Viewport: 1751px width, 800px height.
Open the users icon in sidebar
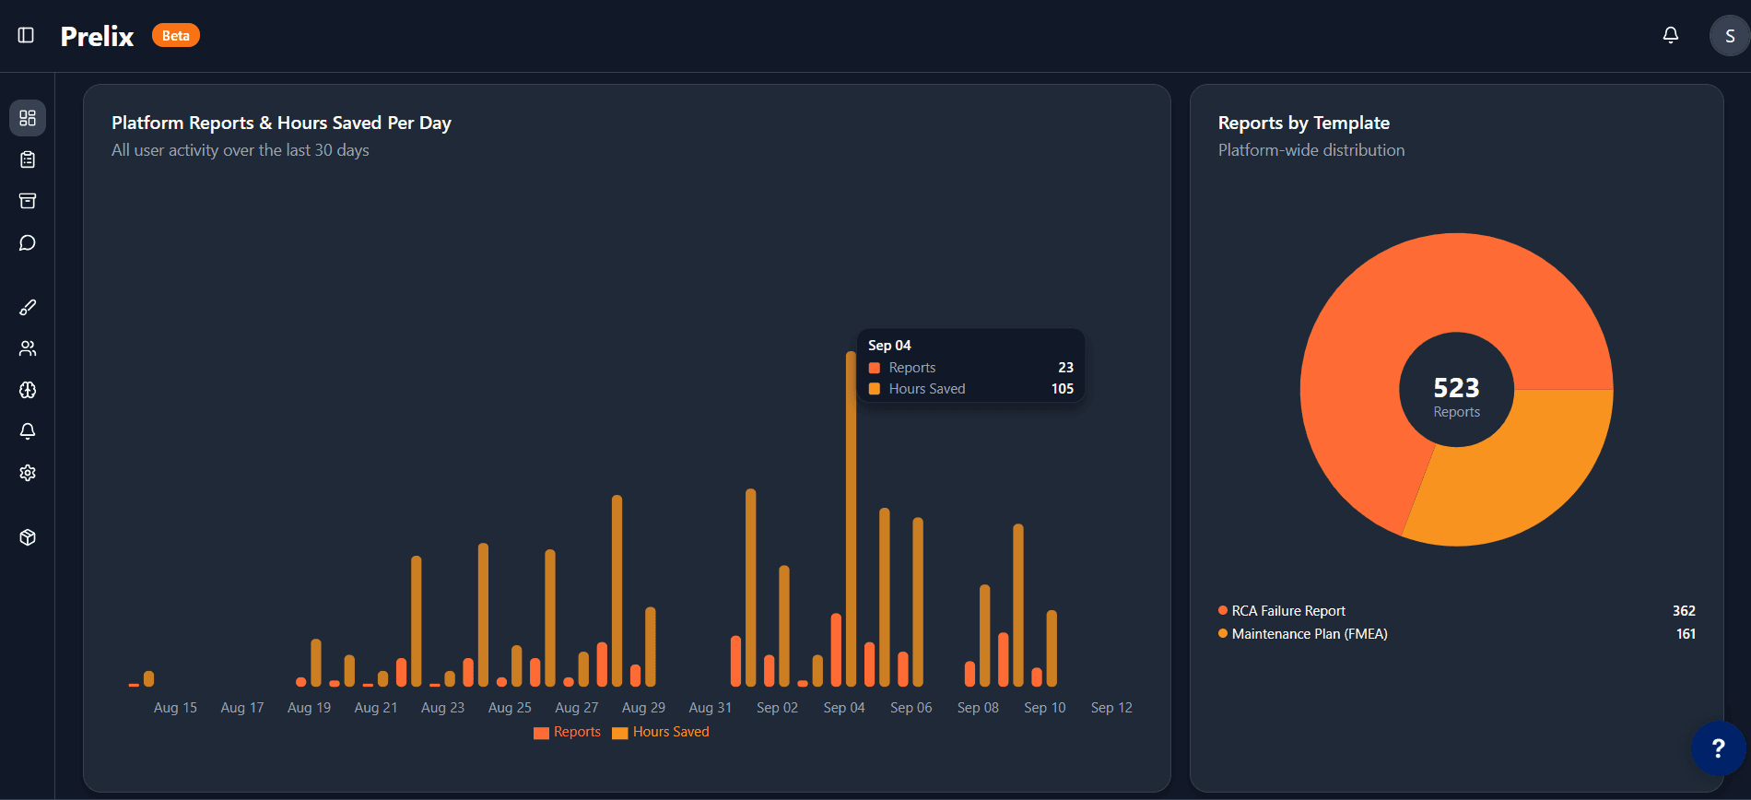[x=28, y=348]
